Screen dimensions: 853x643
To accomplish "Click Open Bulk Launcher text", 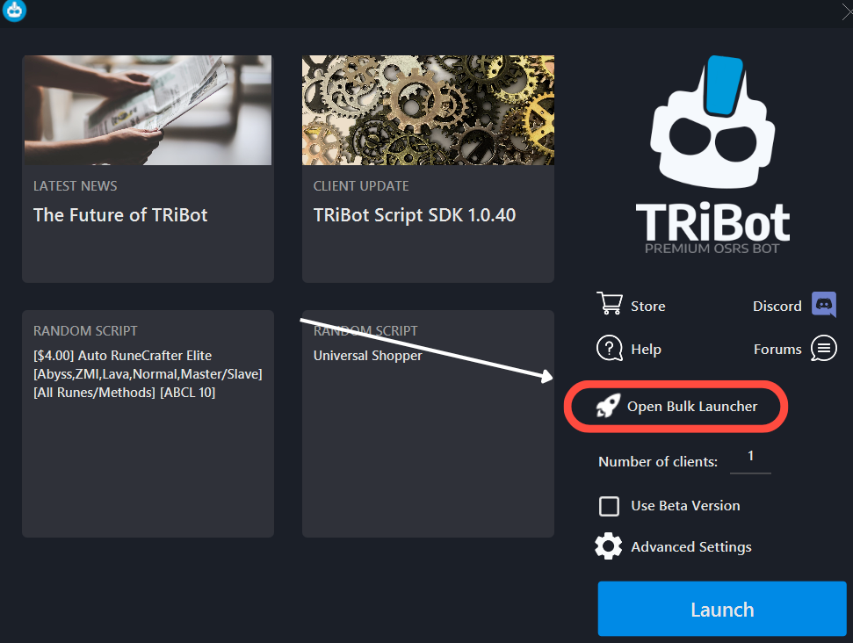I will pyautogui.click(x=692, y=407).
